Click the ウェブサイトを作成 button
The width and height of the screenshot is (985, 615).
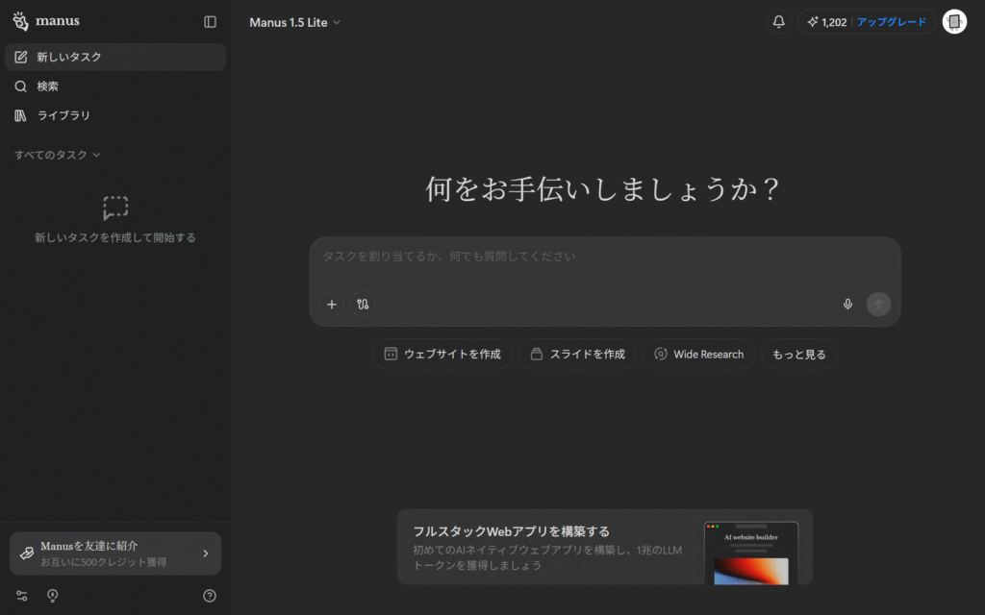point(442,355)
